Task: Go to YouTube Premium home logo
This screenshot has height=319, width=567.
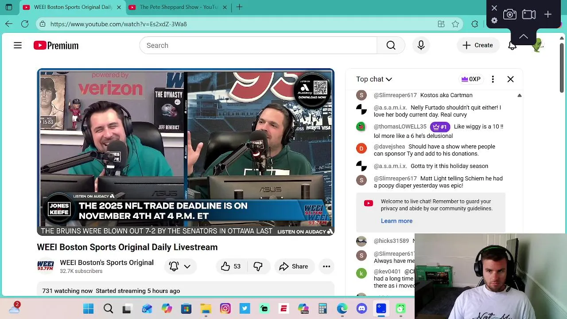Action: pos(56,45)
